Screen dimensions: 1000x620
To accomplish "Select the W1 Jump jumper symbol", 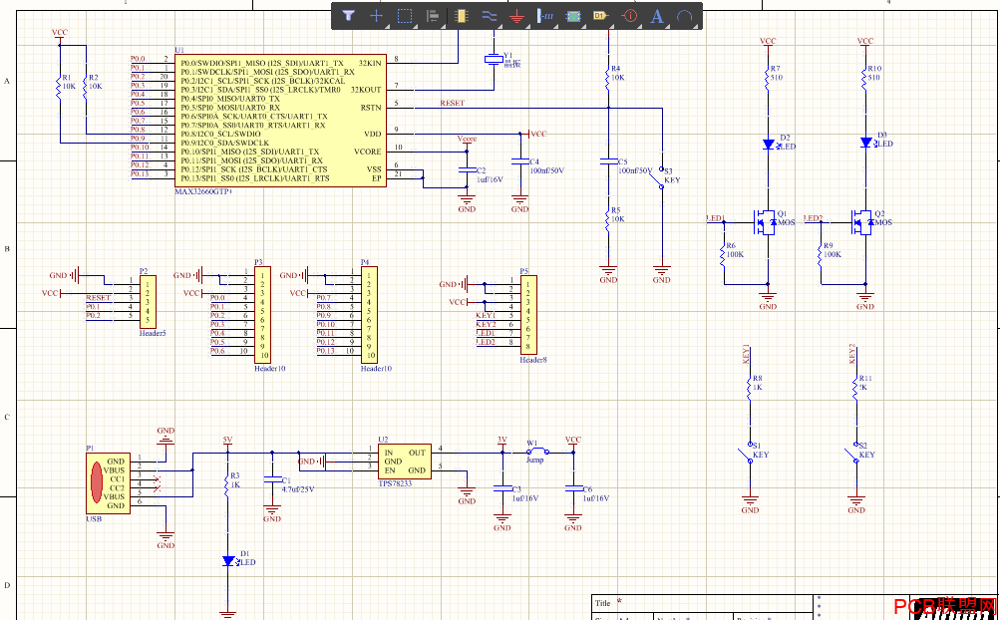I will pos(537,452).
